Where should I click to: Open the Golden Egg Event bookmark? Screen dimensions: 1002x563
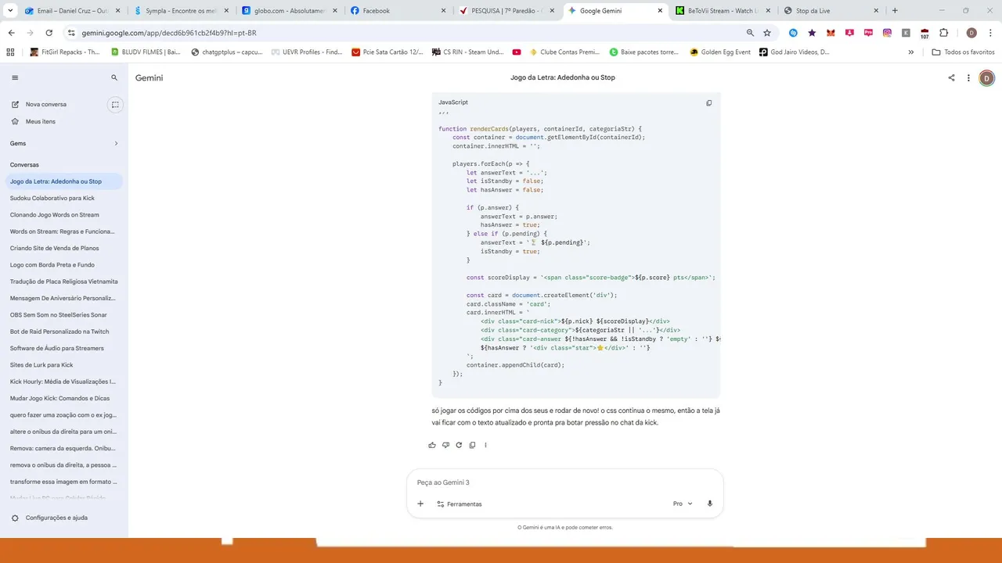(x=720, y=52)
